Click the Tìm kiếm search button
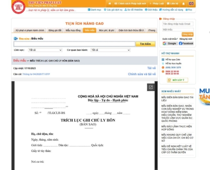Viewport: 210px width, 170px height. tap(146, 44)
